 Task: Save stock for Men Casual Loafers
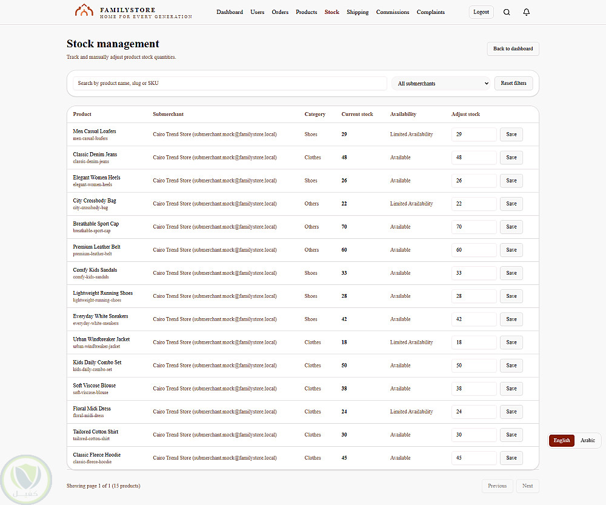511,134
